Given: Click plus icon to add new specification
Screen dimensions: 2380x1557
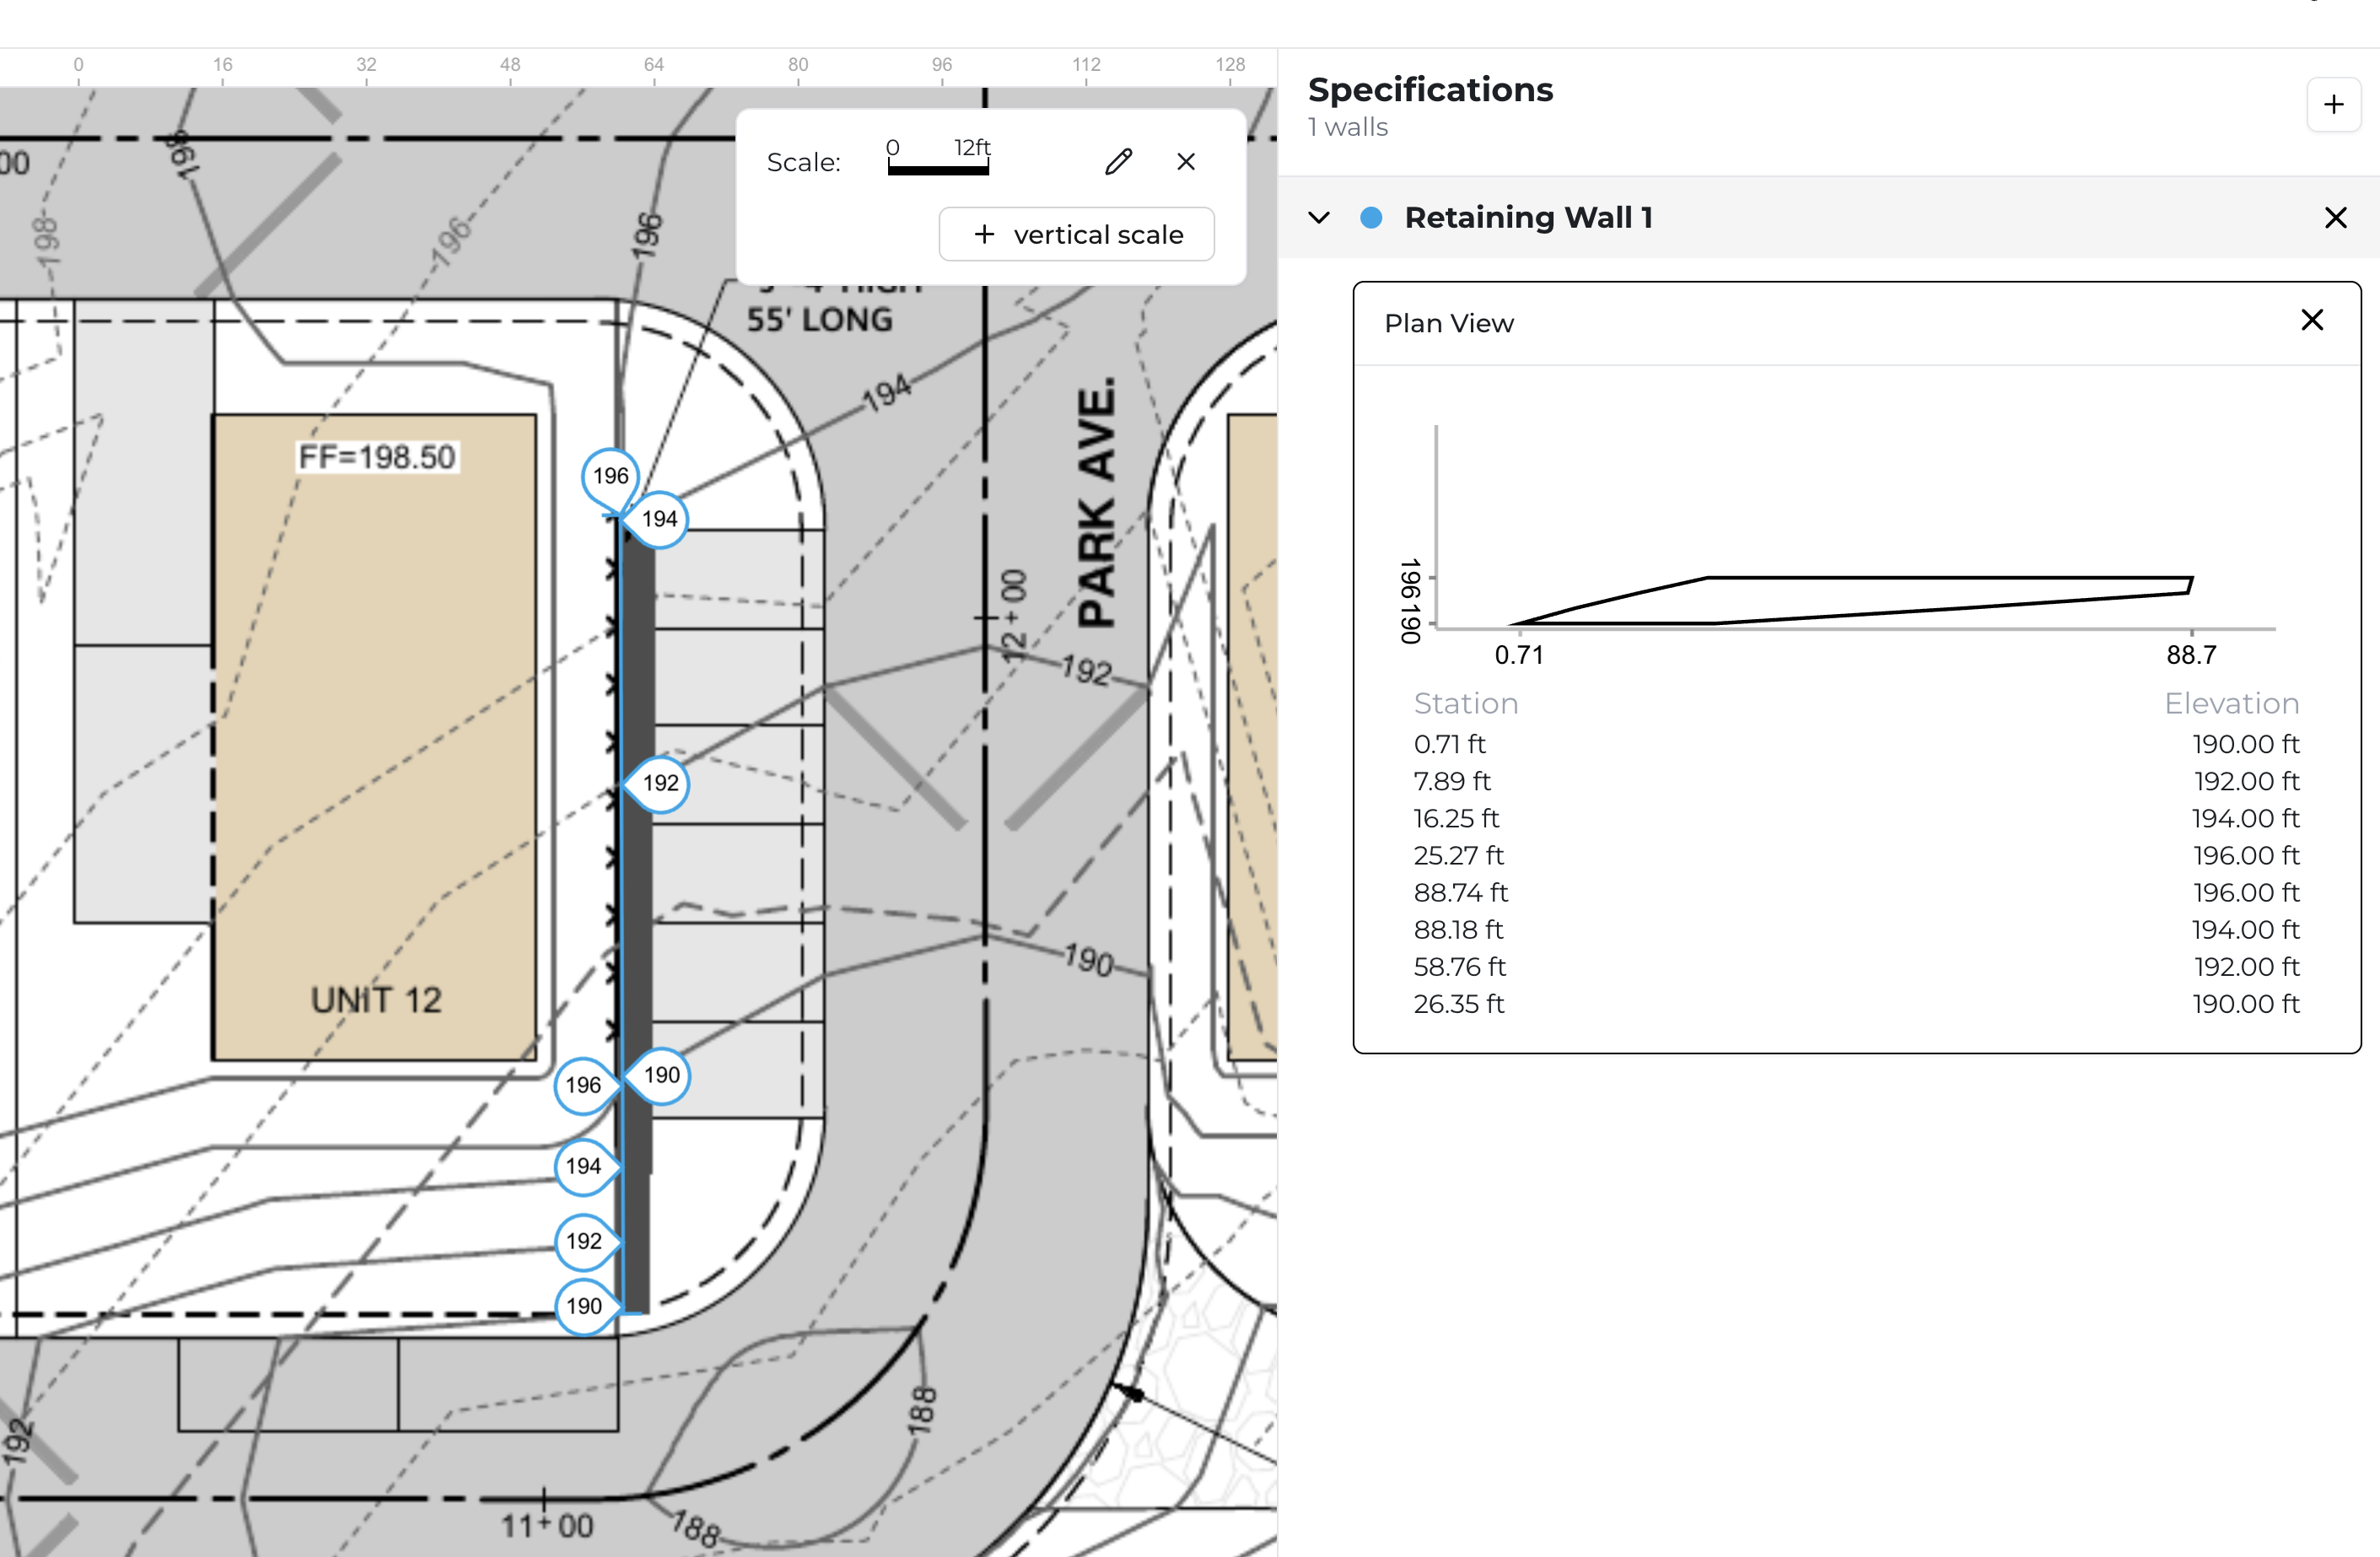Looking at the screenshot, I should point(2333,105).
